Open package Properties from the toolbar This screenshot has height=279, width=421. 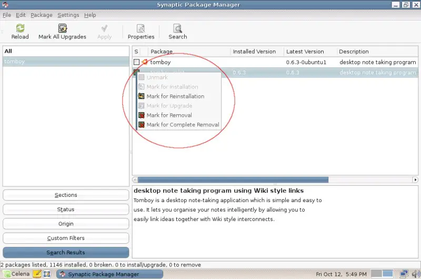tap(141, 32)
